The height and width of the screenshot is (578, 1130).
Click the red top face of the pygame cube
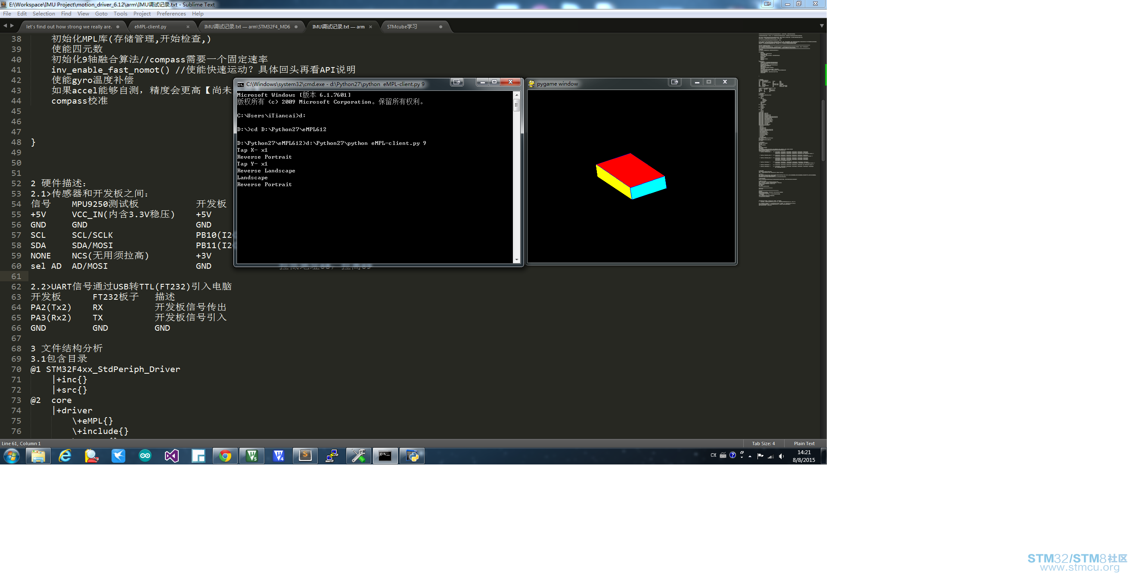pos(630,170)
